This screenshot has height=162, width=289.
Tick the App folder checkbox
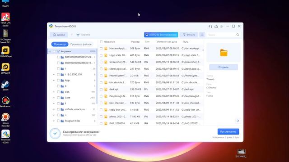pyautogui.click(x=58, y=80)
